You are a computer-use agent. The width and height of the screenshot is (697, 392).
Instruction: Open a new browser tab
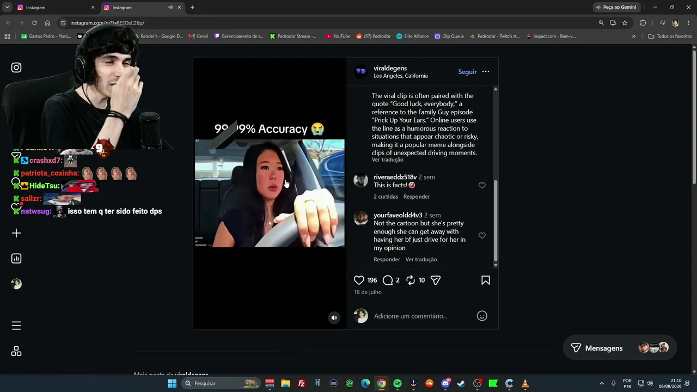click(192, 8)
